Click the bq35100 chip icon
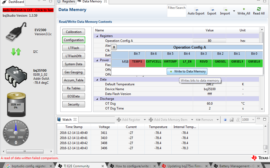Image resolution: width=270 pixels, height=168 pixels. coord(16,76)
